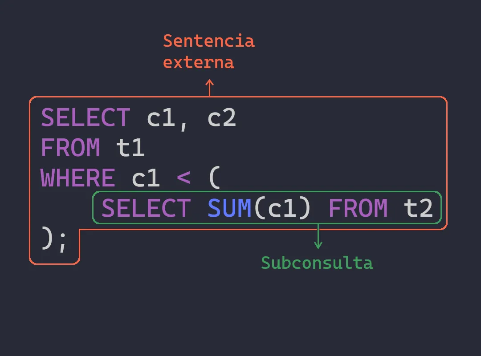Click the opening parenthesis after the less-than sign
481x356 pixels.
(x=214, y=178)
